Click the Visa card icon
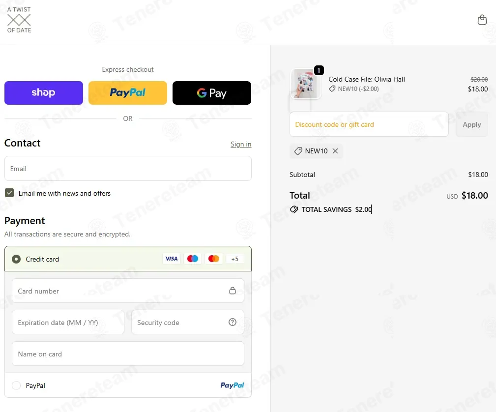This screenshot has height=412, width=496. (172, 259)
